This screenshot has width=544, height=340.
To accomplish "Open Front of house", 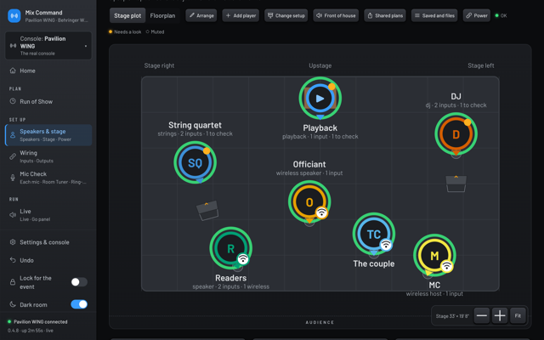I will click(x=336, y=15).
